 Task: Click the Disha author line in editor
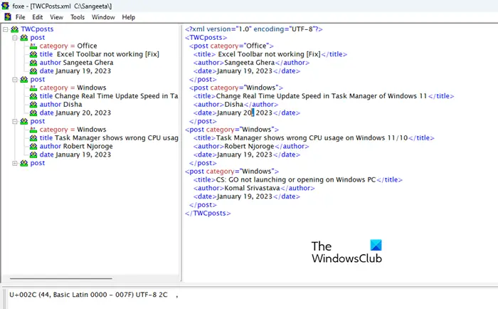click(235, 104)
